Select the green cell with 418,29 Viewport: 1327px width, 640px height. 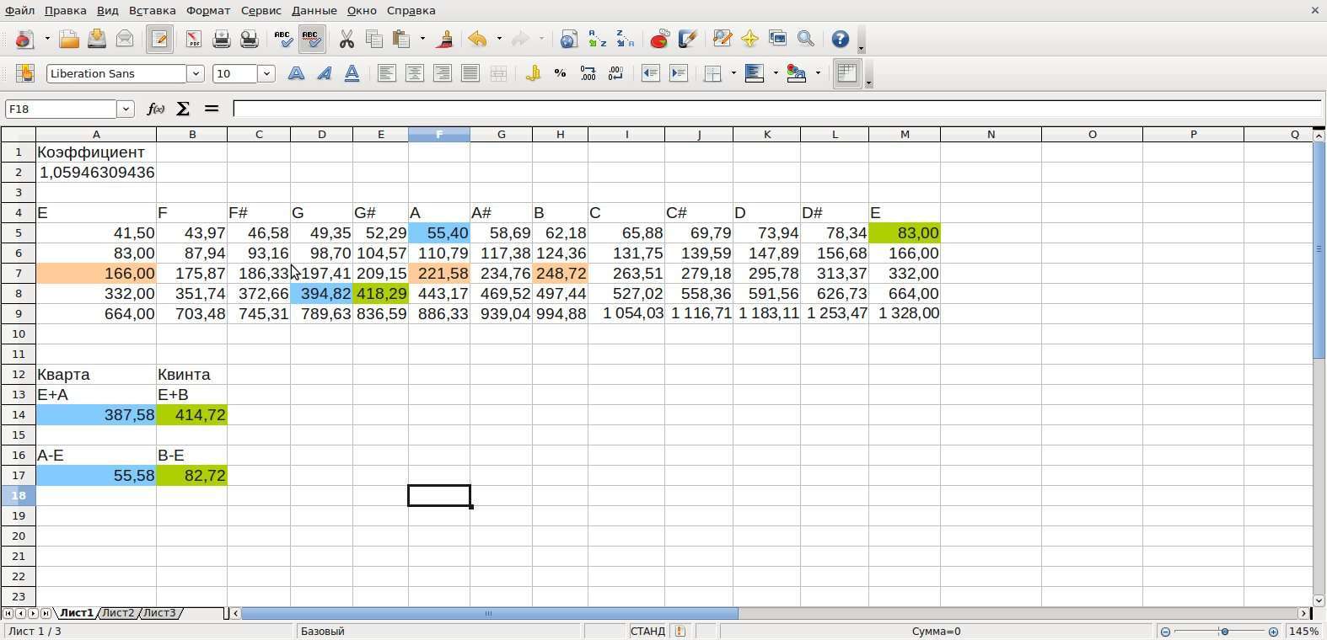(x=380, y=294)
